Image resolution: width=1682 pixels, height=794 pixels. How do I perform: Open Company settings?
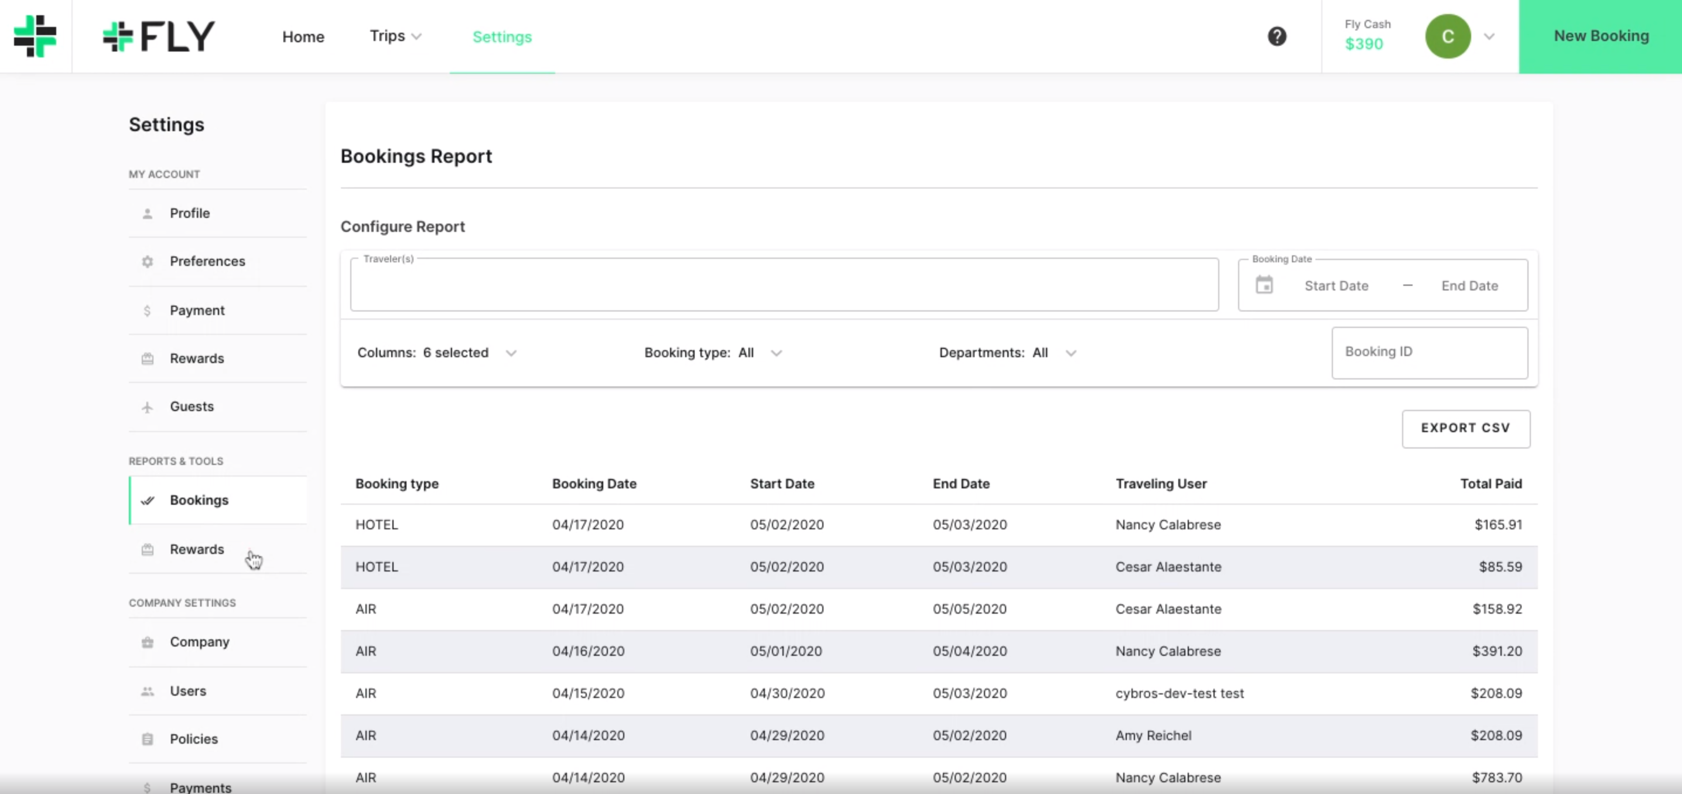point(217,642)
